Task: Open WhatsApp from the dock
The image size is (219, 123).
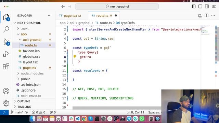Action: point(142,119)
